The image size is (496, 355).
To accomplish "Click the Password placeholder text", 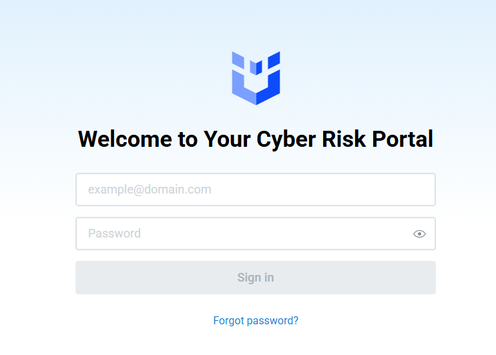I will point(114,234).
